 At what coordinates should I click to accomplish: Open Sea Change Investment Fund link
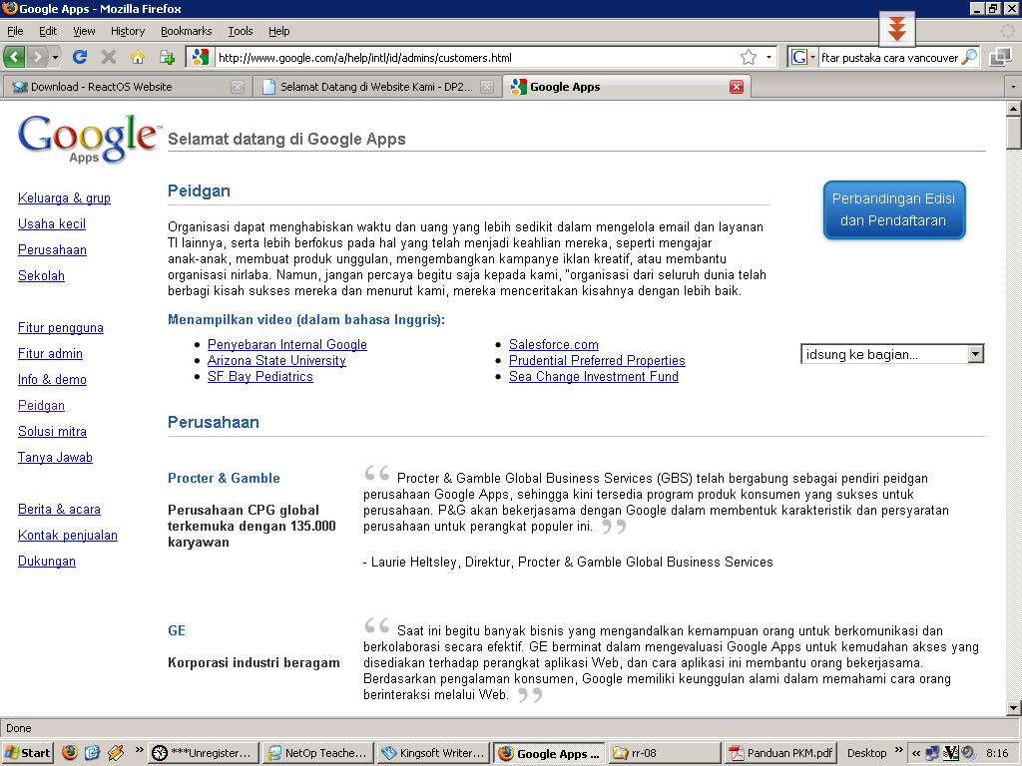pos(593,376)
